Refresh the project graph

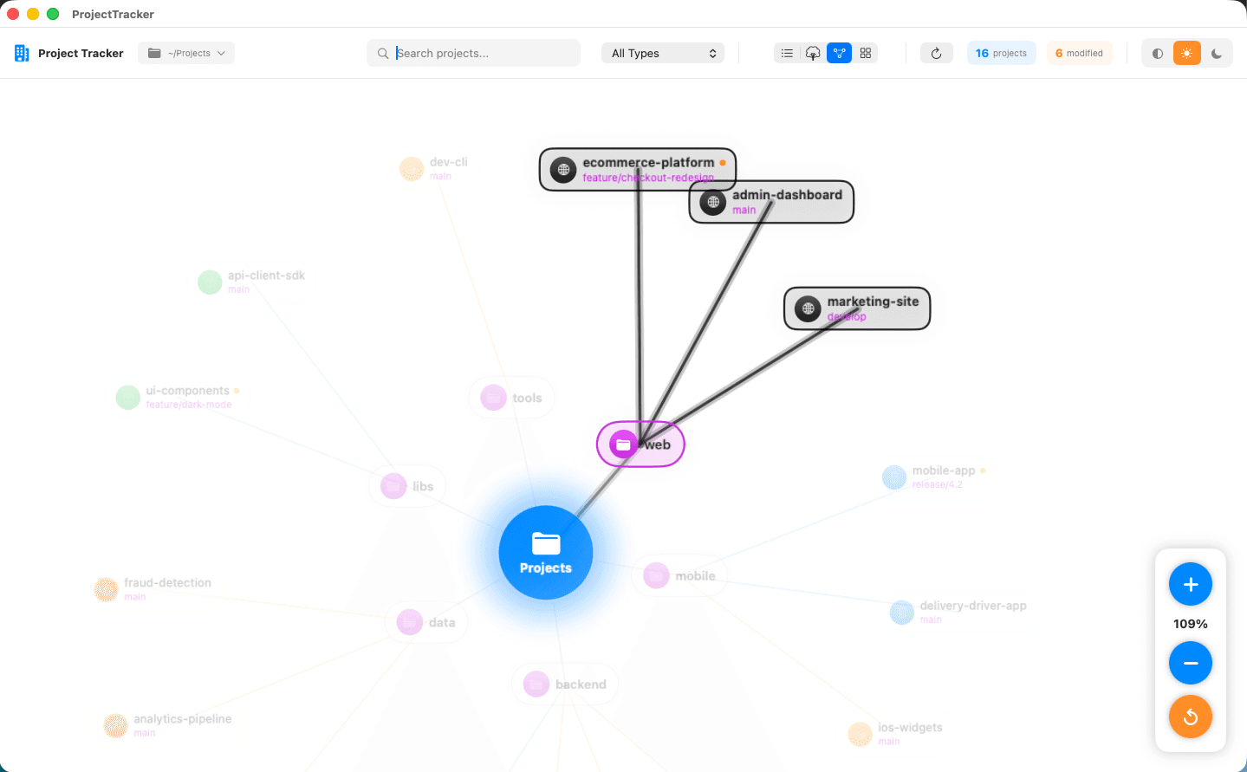click(x=936, y=53)
